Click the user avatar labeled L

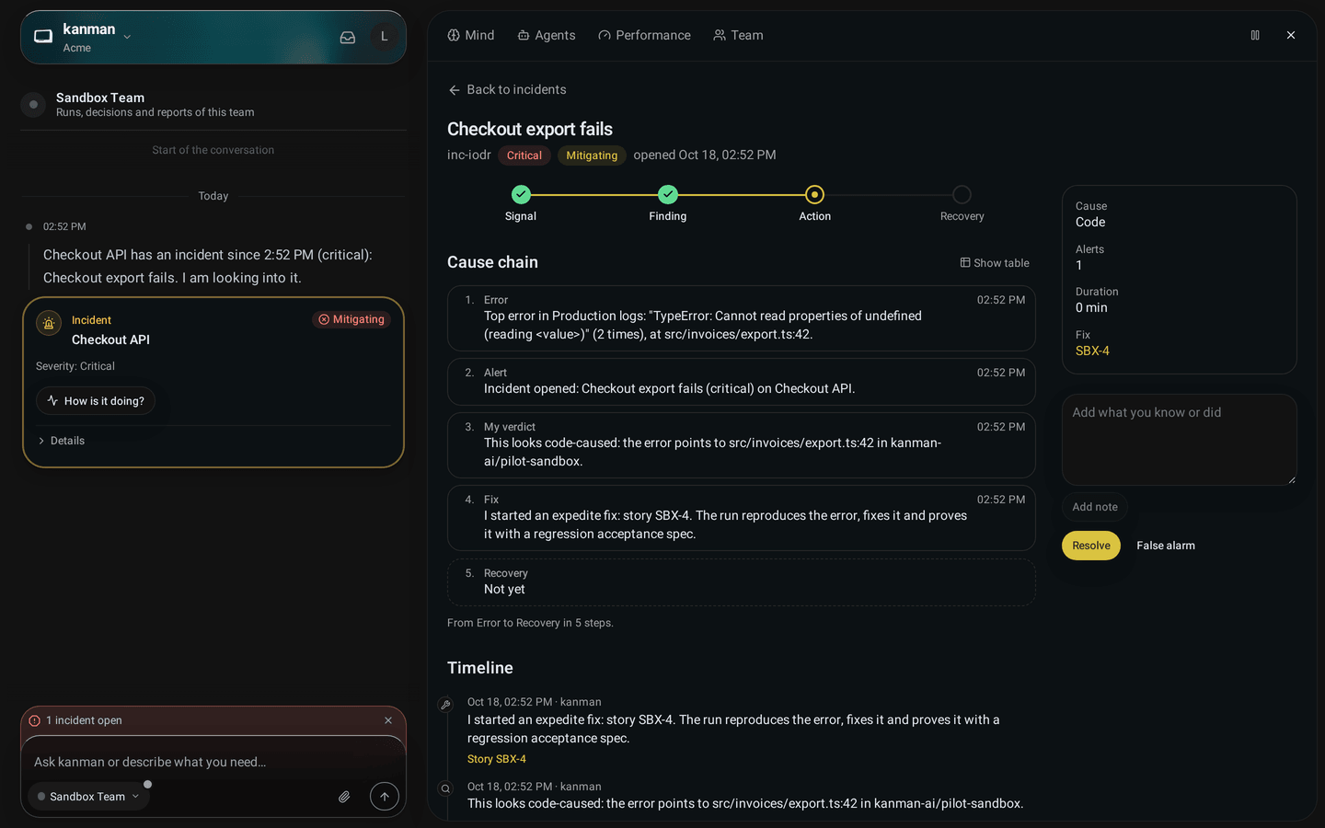coord(384,37)
